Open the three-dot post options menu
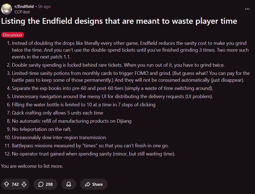This screenshot has width=255, height=194. tap(247, 9)
